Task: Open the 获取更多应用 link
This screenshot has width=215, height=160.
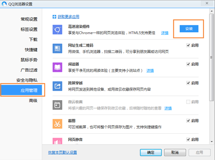Action: click(x=68, y=17)
